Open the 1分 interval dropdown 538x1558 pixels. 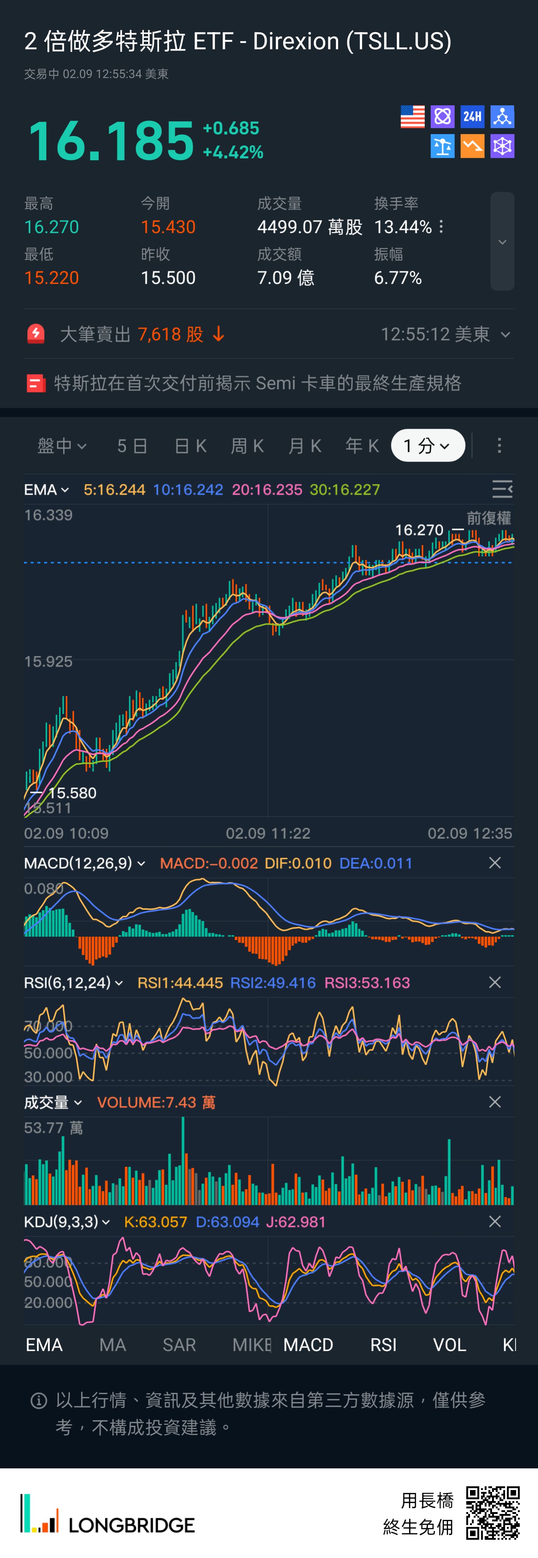point(427,446)
